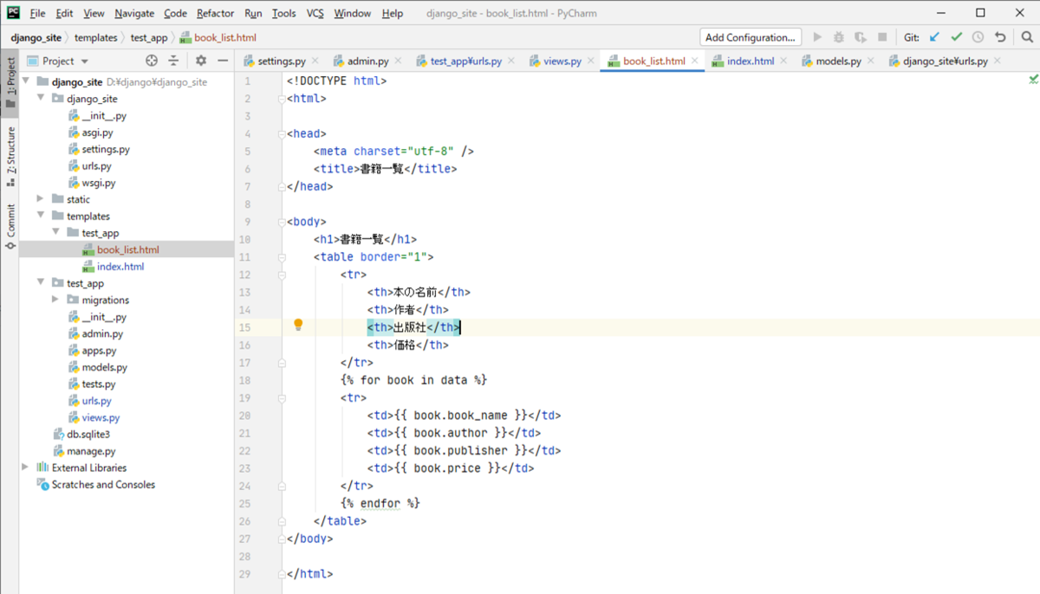Click the Debug bug toolbar icon
The width and height of the screenshot is (1040, 594).
pos(839,37)
